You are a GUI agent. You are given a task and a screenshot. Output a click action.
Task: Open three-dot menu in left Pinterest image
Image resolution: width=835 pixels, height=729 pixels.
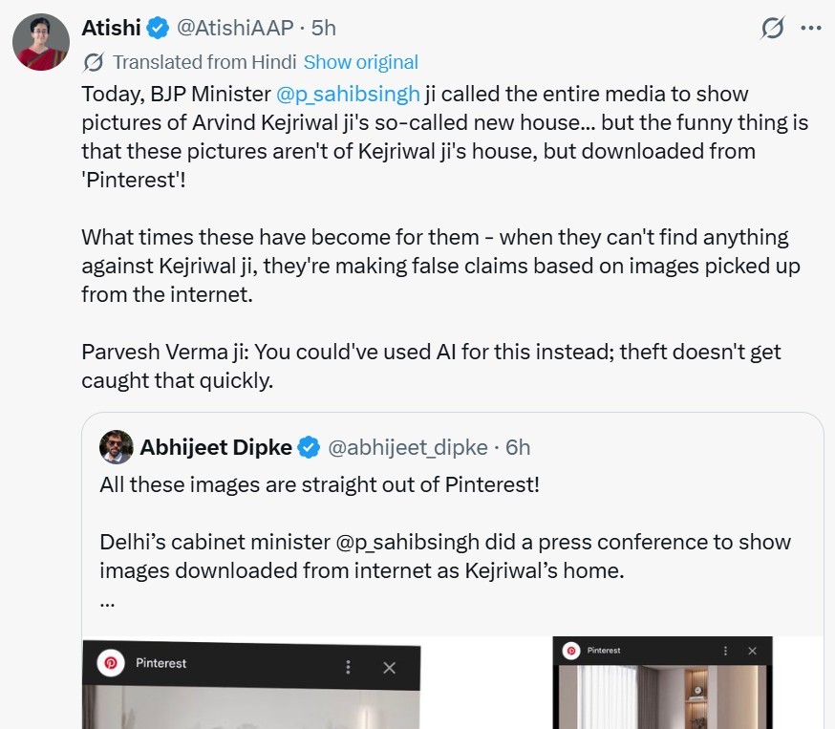(349, 667)
